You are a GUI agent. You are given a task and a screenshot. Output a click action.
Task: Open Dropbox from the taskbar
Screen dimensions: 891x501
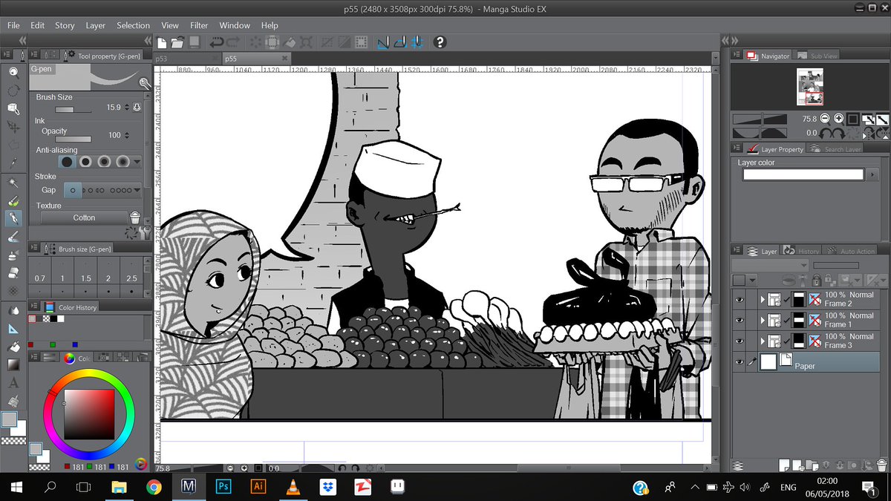(327, 487)
